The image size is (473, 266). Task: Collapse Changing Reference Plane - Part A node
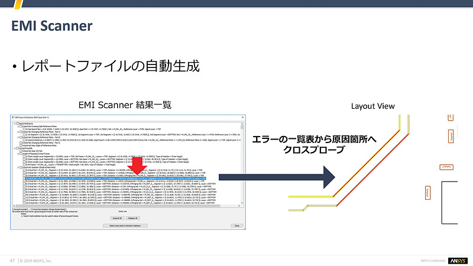click(18, 132)
